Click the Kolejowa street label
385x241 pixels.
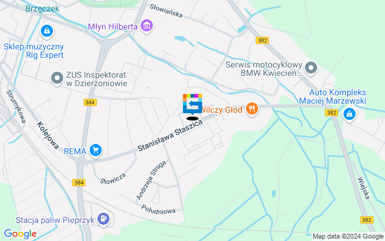[48, 135]
